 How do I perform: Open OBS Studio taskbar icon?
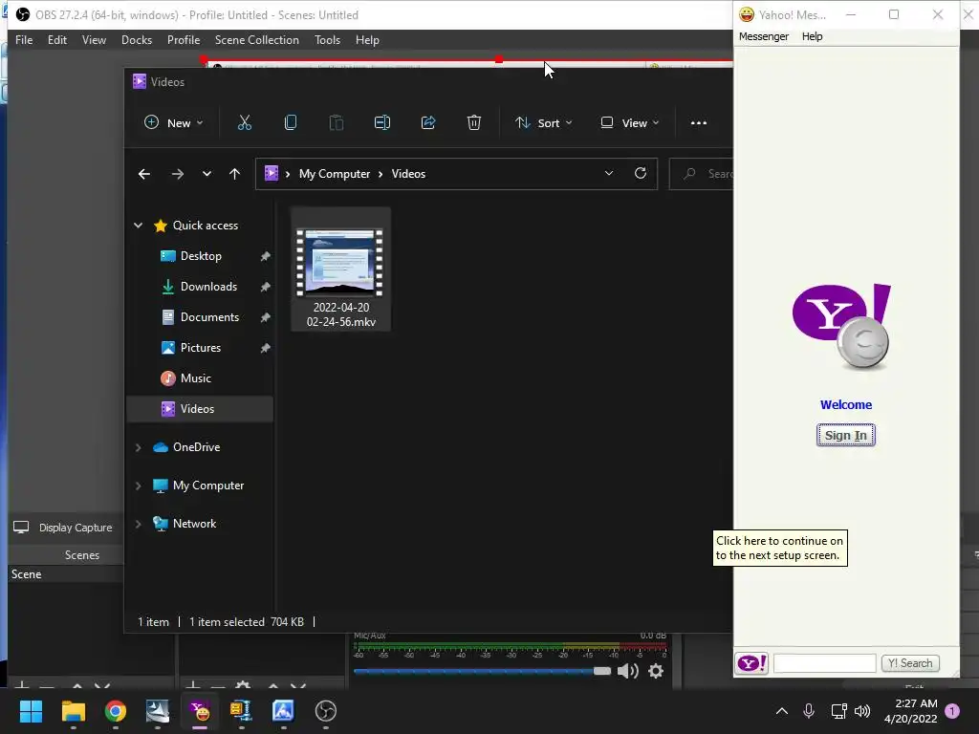click(326, 711)
